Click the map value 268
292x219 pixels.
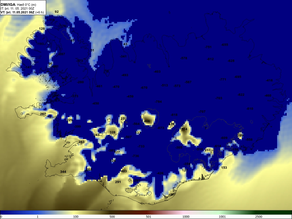click(x=89, y=169)
